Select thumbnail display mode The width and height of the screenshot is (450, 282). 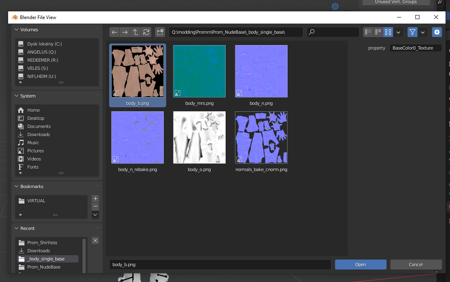(x=388, y=32)
